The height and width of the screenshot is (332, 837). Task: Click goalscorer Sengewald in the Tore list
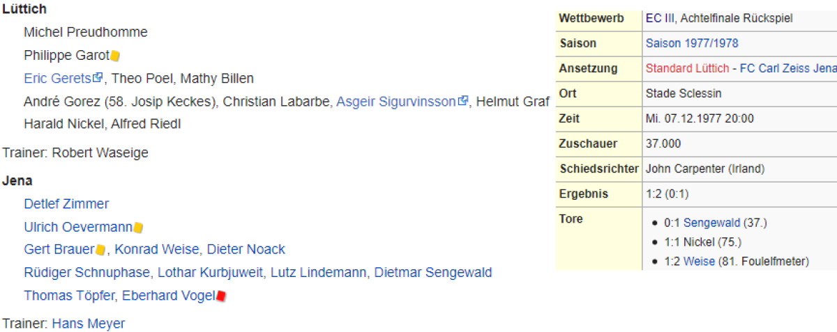(x=711, y=223)
